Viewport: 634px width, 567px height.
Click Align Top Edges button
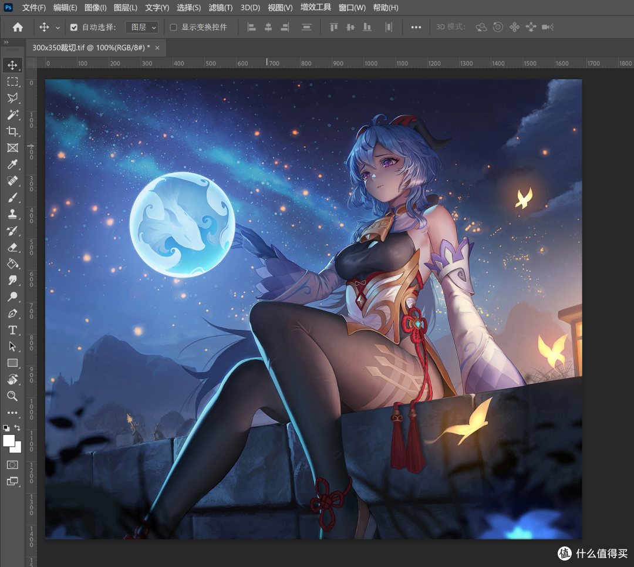tap(334, 27)
